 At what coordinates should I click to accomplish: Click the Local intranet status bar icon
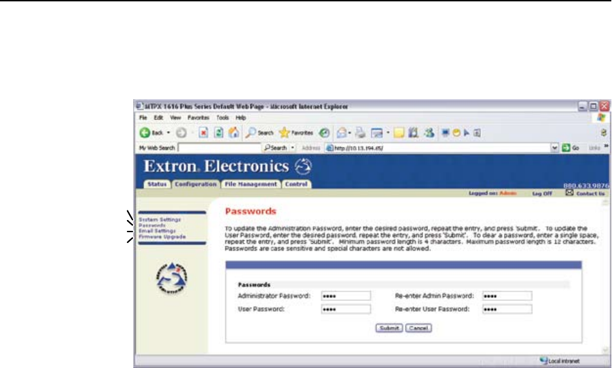point(543,361)
